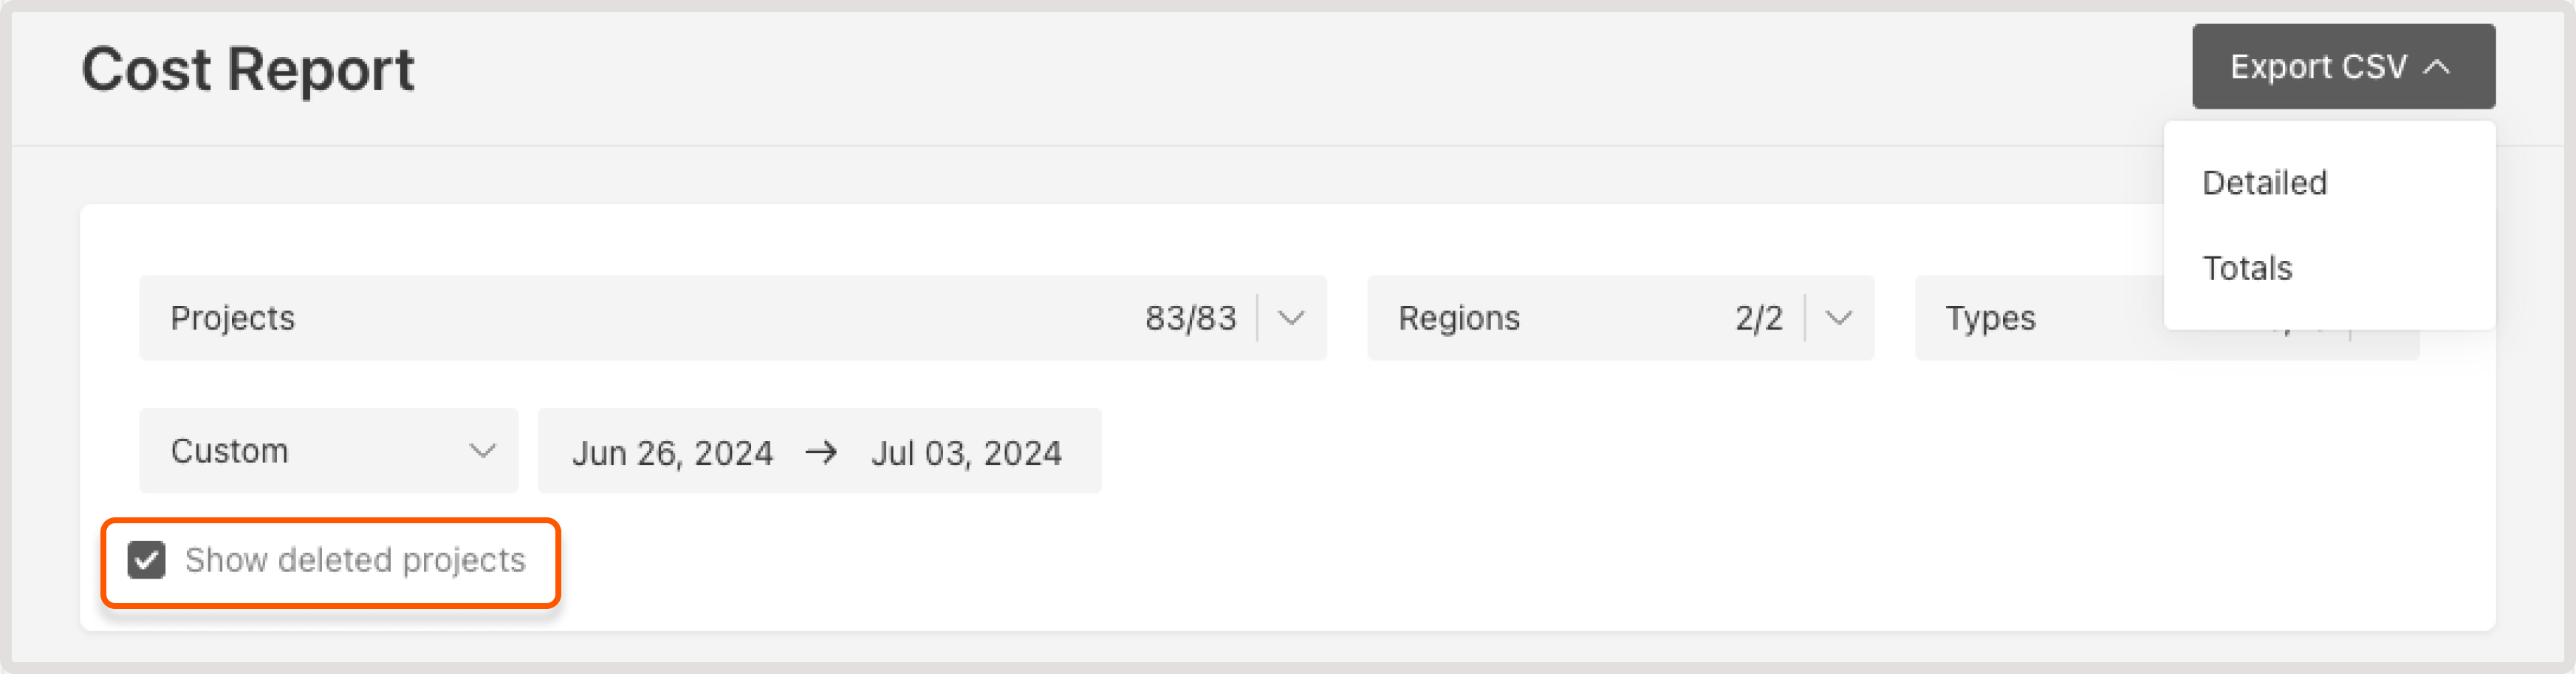Viewport: 2576px width, 674px height.
Task: Click the Projects filter label
Action: (x=233, y=318)
